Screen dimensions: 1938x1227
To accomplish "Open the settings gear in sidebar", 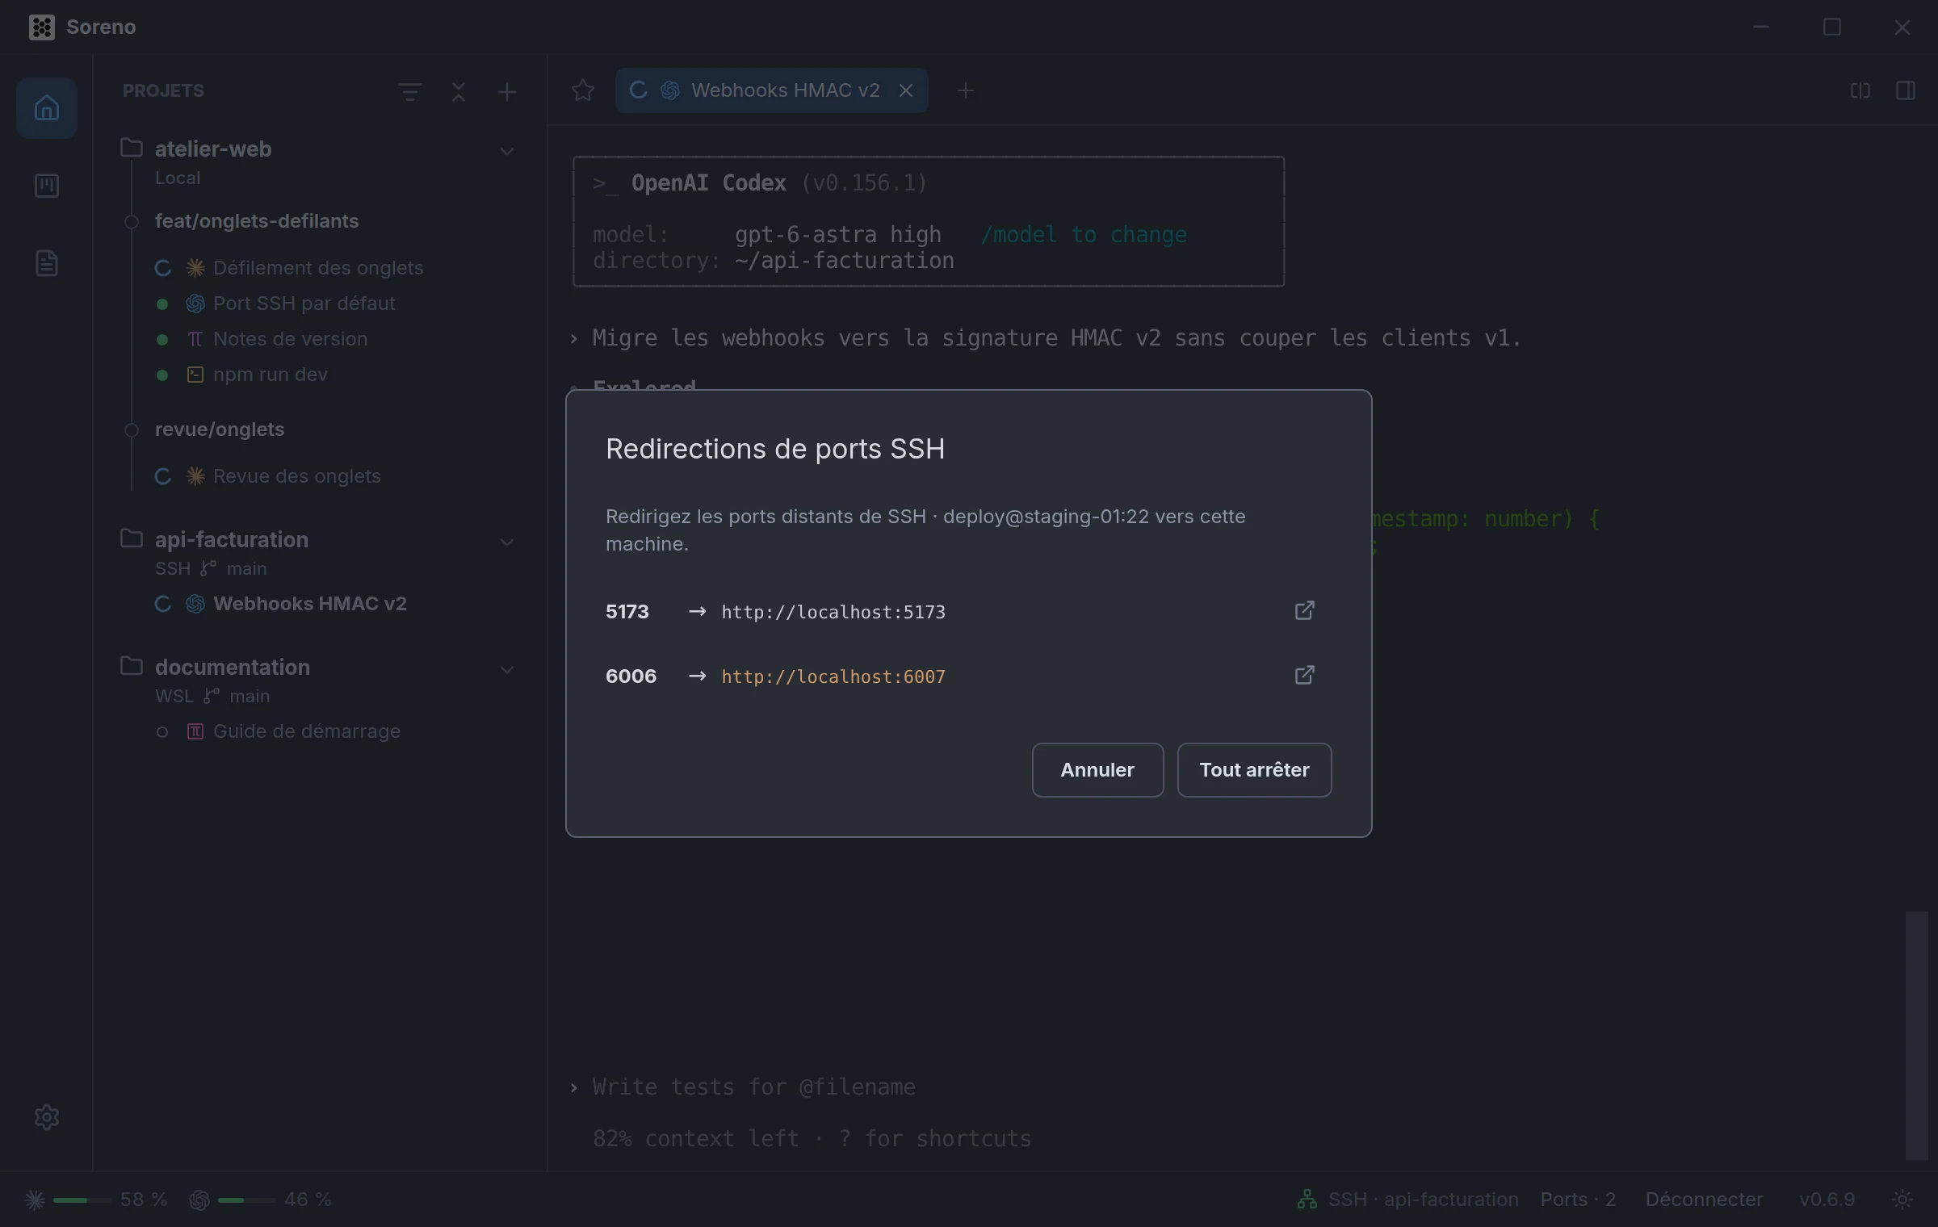I will pyautogui.click(x=47, y=1117).
